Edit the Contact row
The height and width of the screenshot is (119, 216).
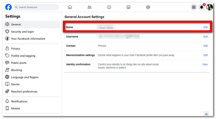point(205,46)
